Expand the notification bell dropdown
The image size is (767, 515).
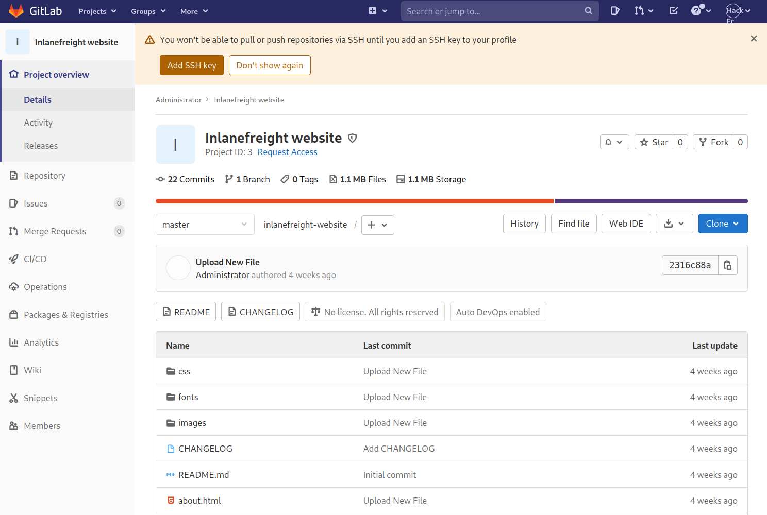[614, 142]
